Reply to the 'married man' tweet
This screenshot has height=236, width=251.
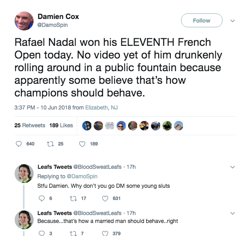[41, 234]
